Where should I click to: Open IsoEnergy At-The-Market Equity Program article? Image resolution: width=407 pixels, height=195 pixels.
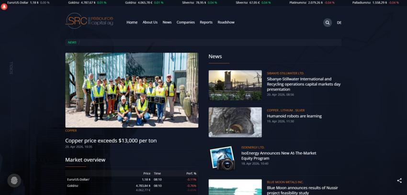pos(279,156)
